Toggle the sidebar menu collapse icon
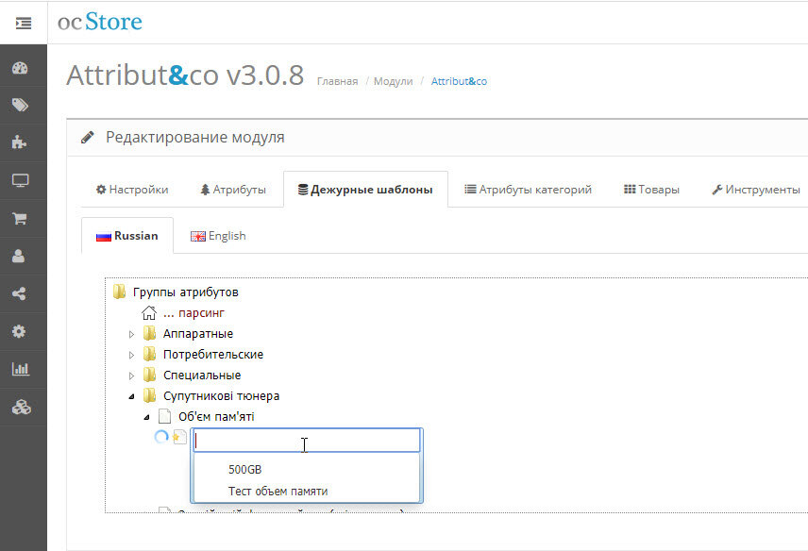 (24, 24)
